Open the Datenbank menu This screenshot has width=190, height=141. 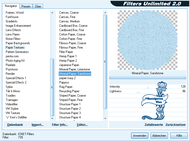coord(15,125)
